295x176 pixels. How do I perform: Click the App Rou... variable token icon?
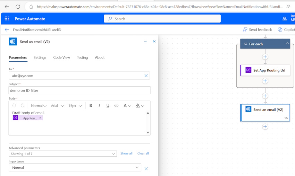(x=15, y=118)
